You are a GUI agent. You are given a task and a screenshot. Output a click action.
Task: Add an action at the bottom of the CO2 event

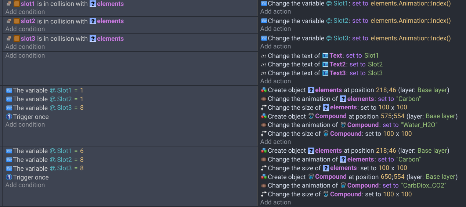pyautogui.click(x=275, y=202)
